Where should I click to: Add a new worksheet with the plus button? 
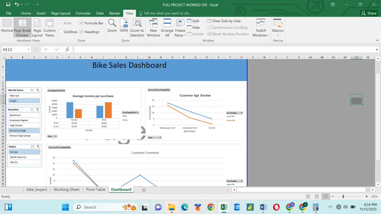pos(144,190)
